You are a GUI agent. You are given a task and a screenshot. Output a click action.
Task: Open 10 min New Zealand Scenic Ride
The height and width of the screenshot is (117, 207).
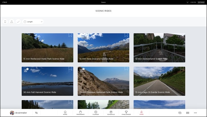103,48
